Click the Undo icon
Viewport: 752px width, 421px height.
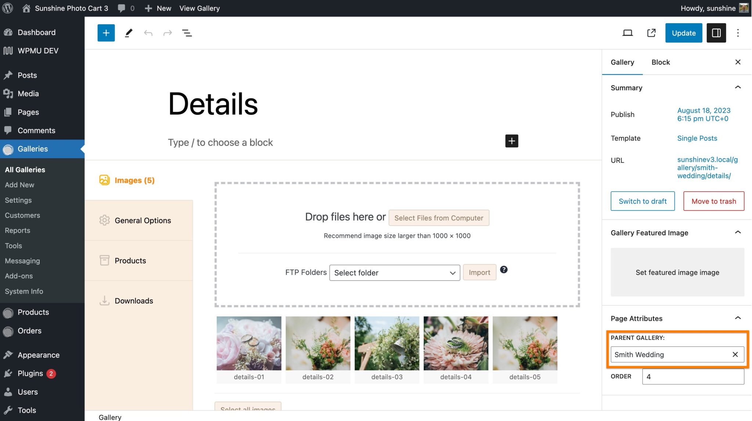(148, 33)
